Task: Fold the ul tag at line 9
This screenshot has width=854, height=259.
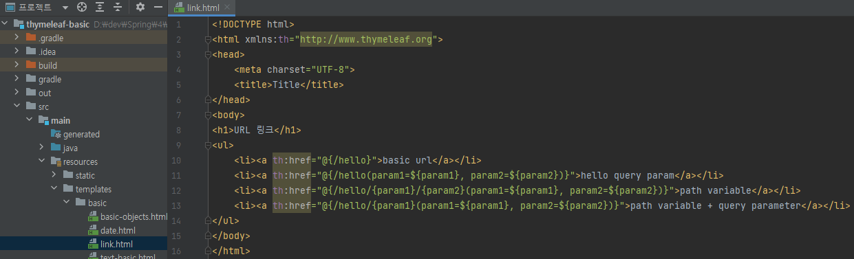Action: (x=209, y=146)
